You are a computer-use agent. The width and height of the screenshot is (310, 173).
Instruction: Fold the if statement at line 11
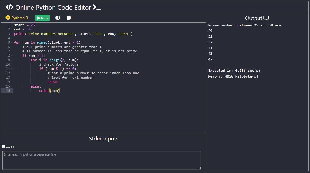coord(12,69)
